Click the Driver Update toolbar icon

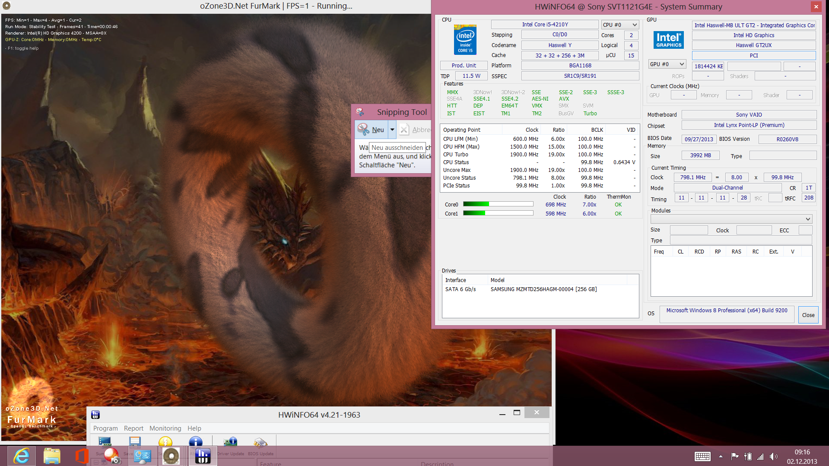(x=230, y=442)
